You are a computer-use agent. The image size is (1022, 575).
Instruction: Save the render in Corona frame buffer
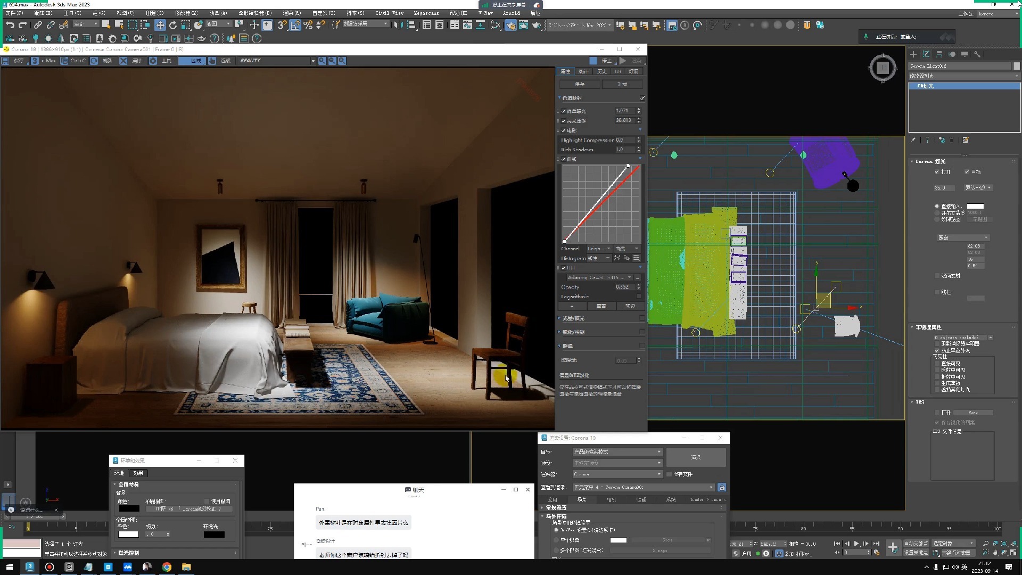click(x=15, y=61)
